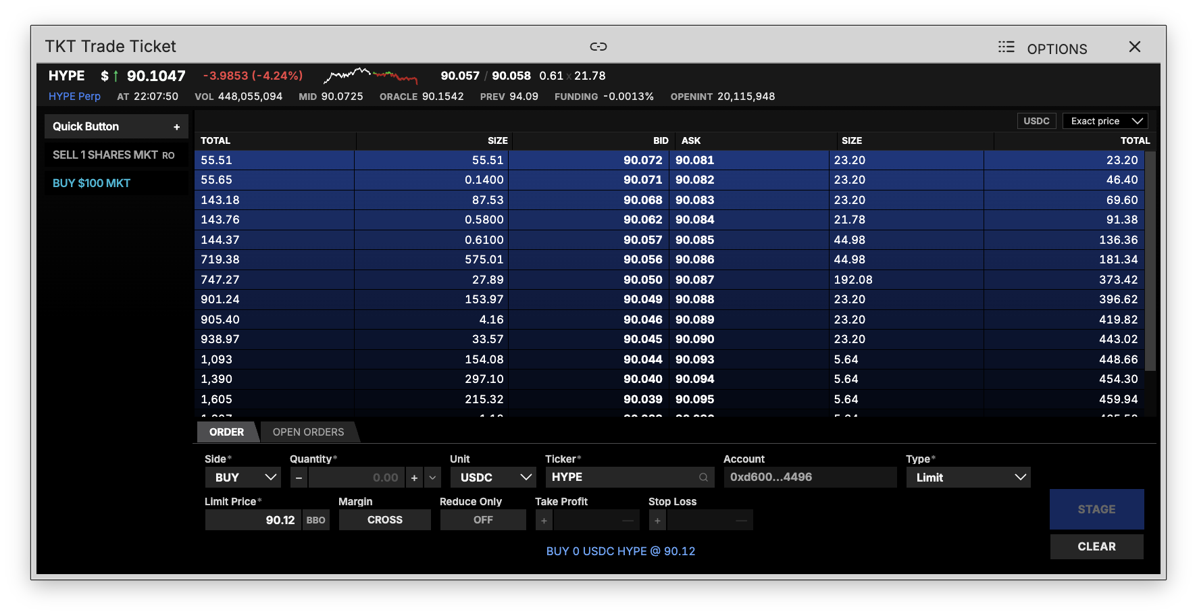Click SELL 1 SHARES MKT quick button
Viewport: 1197px width, 616px height.
(116, 155)
